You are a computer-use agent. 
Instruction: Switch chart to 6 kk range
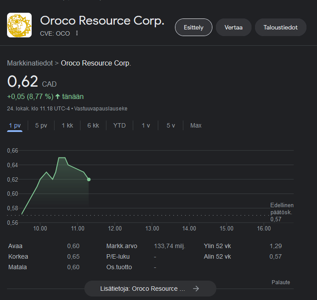tap(93, 125)
